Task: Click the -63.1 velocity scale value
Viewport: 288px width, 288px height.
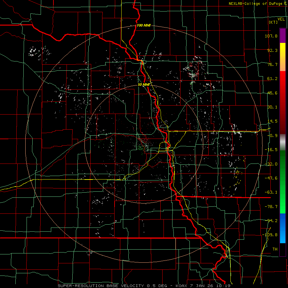Action: coord(271,192)
